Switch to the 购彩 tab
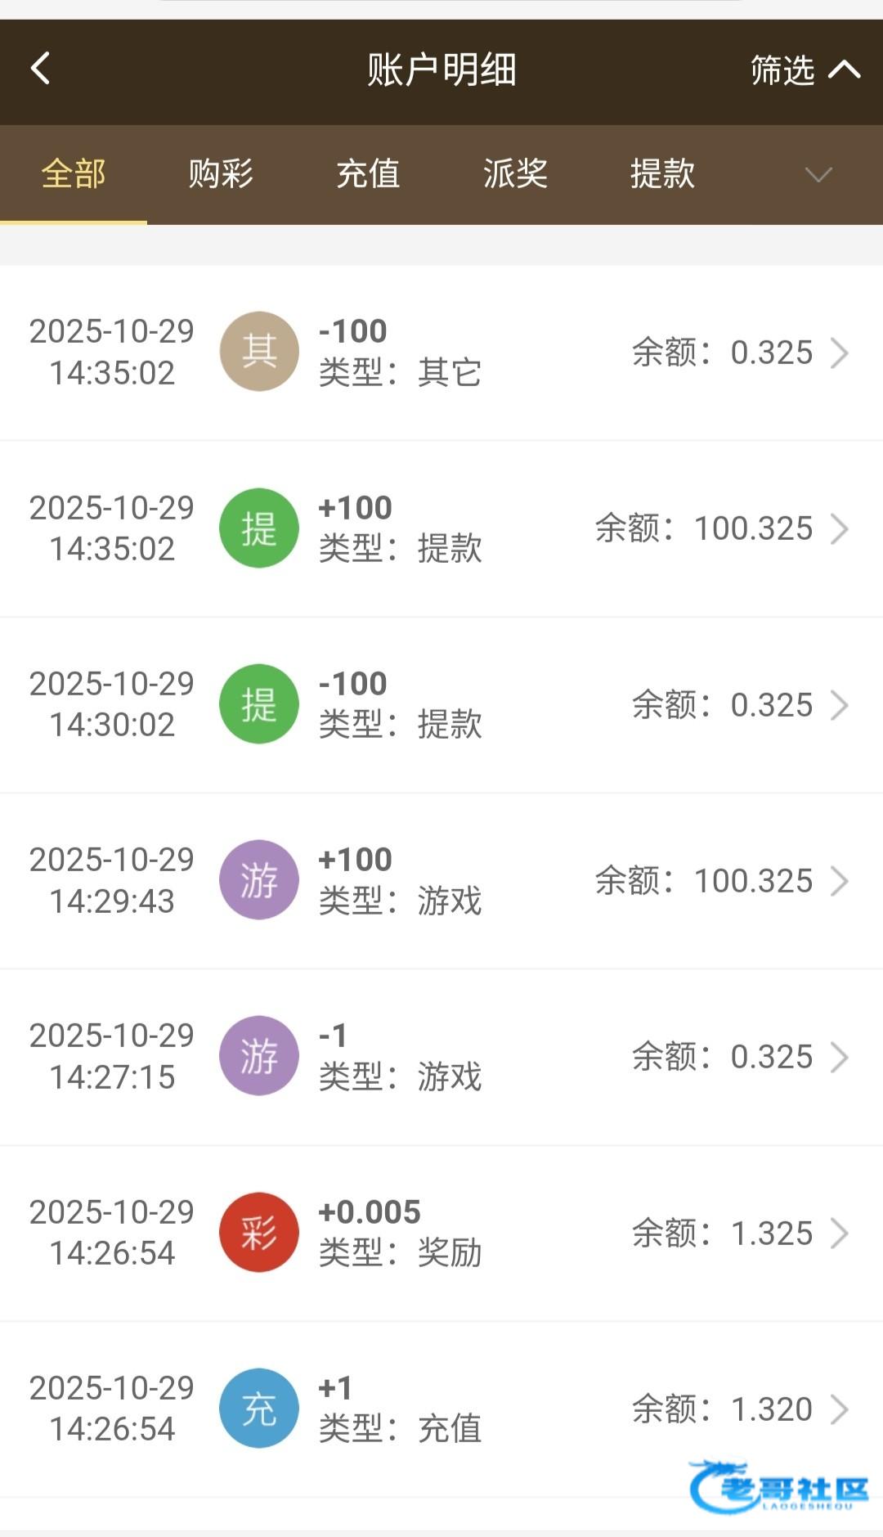The width and height of the screenshot is (883, 1537). tap(221, 174)
